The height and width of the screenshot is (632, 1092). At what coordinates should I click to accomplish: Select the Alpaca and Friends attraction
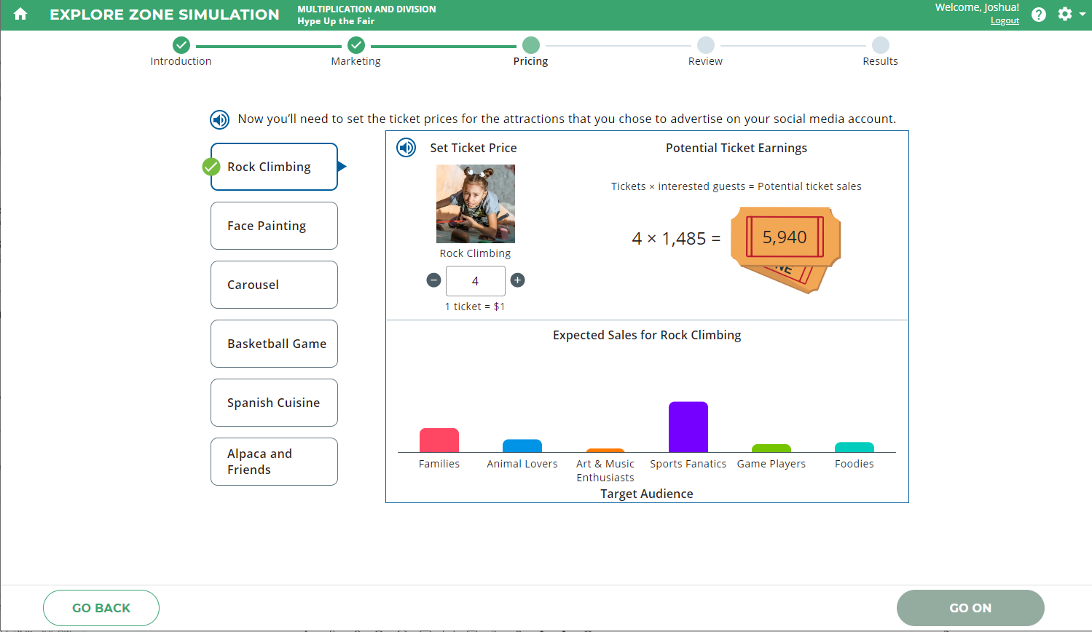click(x=274, y=461)
